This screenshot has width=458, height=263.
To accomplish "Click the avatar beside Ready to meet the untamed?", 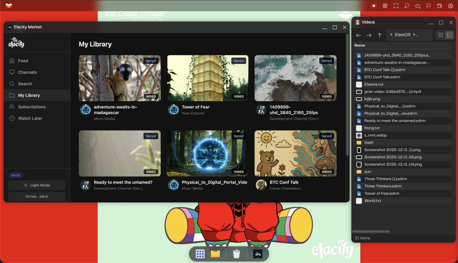I will 85,185.
